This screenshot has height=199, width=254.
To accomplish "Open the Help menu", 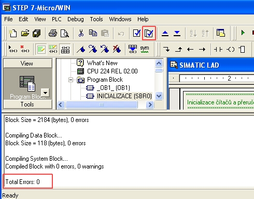I will (143, 19).
